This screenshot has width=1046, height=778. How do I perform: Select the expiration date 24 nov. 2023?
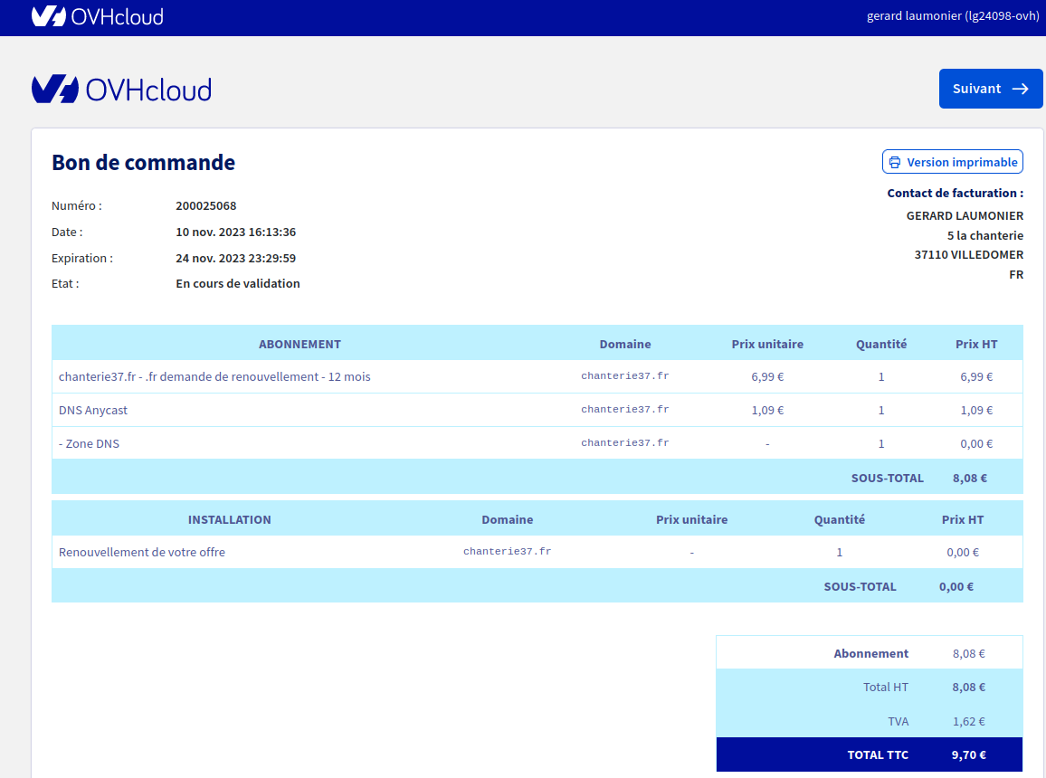click(x=235, y=258)
